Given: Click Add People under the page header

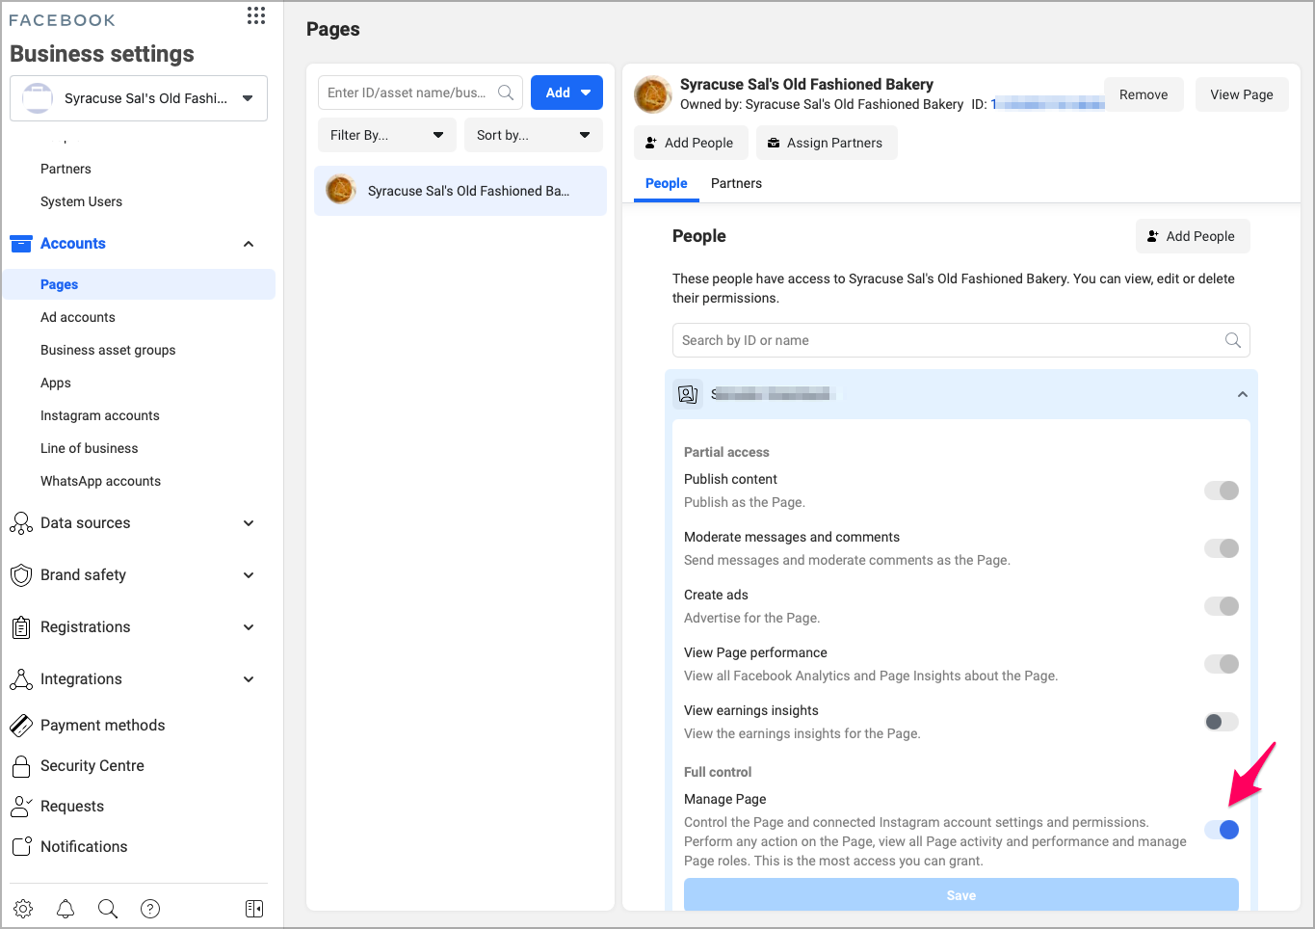Looking at the screenshot, I should tap(690, 143).
